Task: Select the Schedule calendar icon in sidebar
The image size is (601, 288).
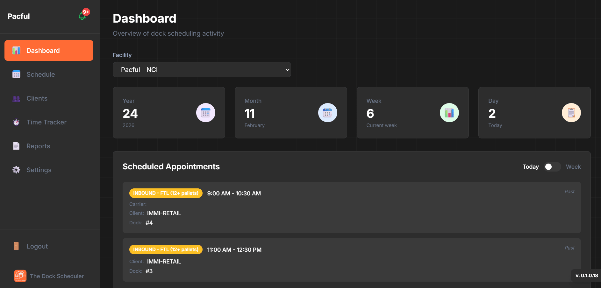Action: tap(16, 74)
